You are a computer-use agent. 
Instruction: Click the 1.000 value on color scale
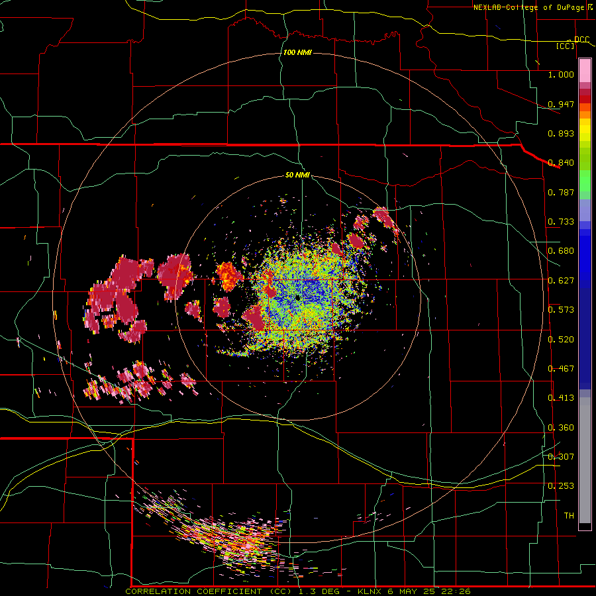(x=561, y=74)
